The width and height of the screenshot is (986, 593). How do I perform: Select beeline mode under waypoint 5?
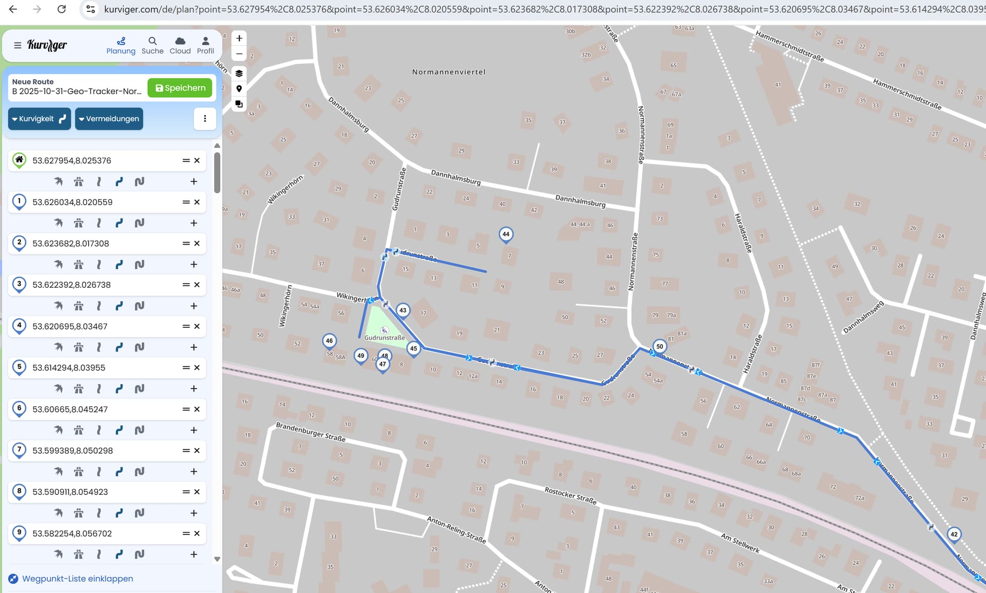59,388
